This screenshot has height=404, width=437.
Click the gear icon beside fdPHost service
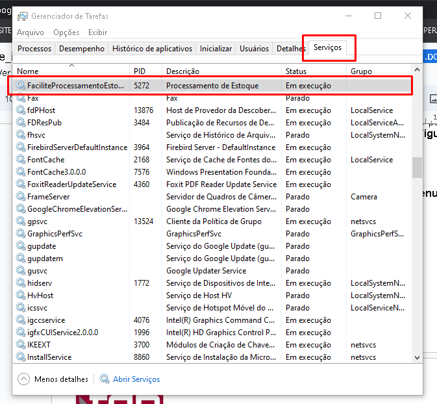pos(21,110)
